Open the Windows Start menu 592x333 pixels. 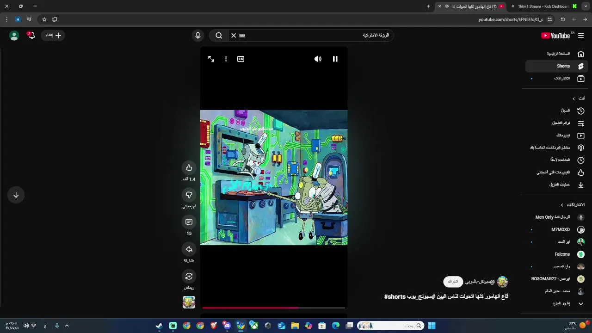[x=432, y=326]
